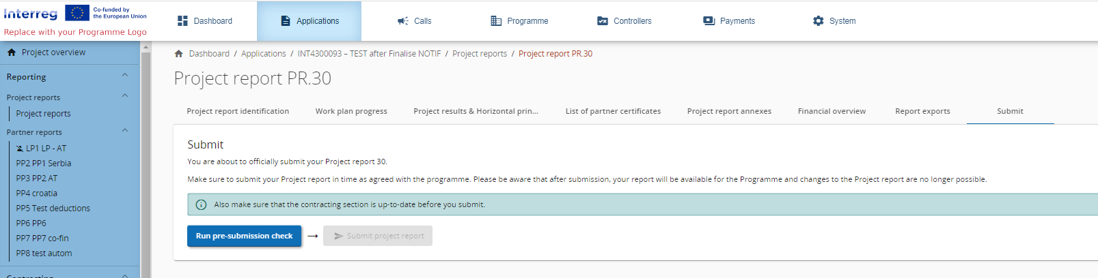This screenshot has width=1098, height=278.
Task: Open Project overview in the sidebar
Action: (x=53, y=52)
